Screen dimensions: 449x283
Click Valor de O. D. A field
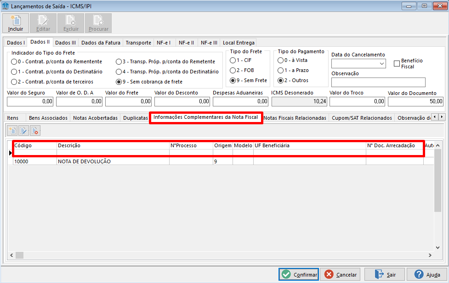[79, 101]
